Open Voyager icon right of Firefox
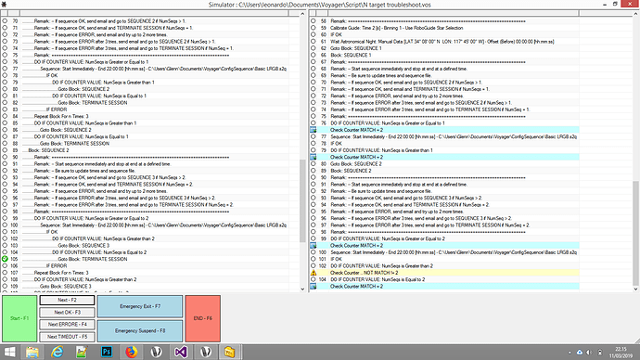Viewport: 640px width, 360px height. 156,352
